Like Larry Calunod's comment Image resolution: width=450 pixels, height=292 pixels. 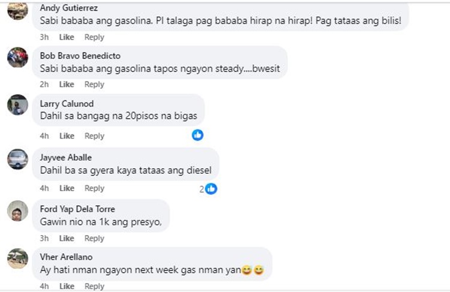click(67, 136)
